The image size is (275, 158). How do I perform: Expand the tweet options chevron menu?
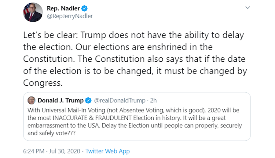(248, 8)
